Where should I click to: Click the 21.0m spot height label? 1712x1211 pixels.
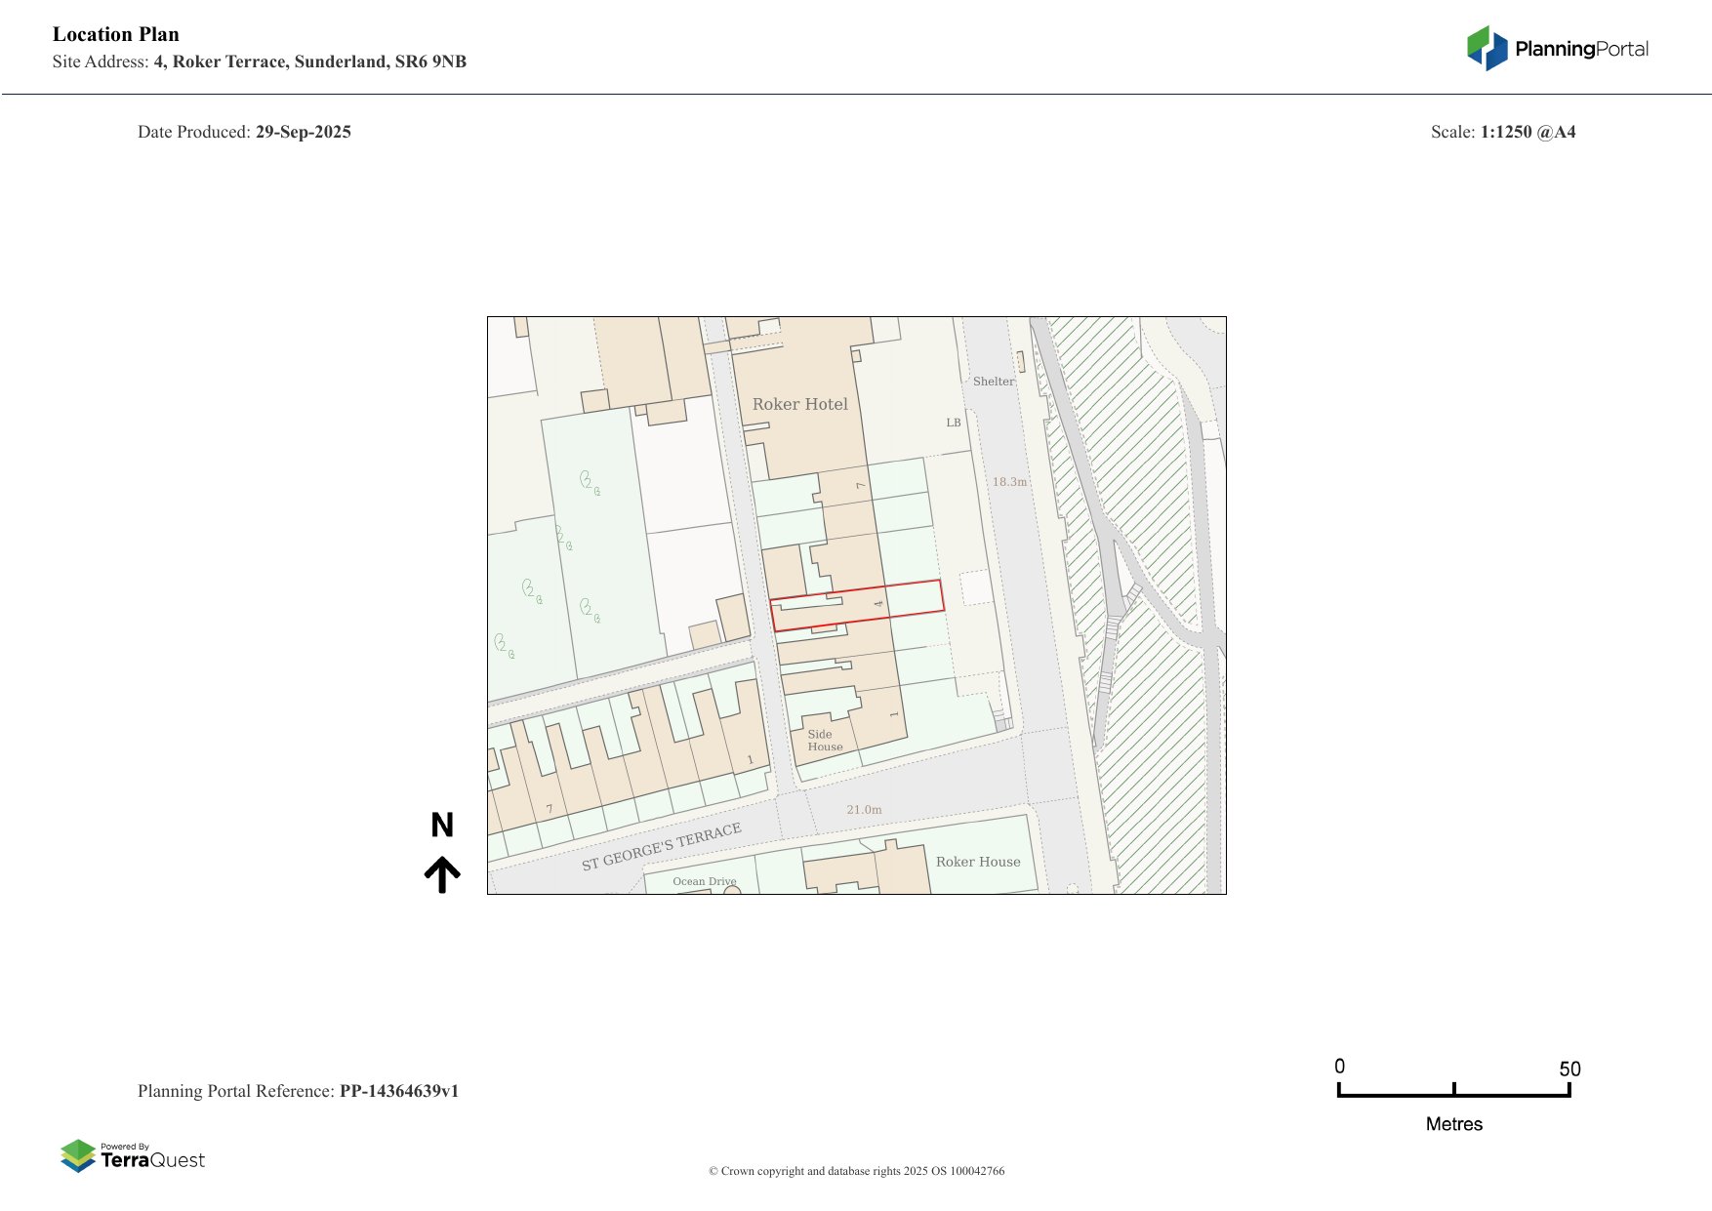(864, 810)
